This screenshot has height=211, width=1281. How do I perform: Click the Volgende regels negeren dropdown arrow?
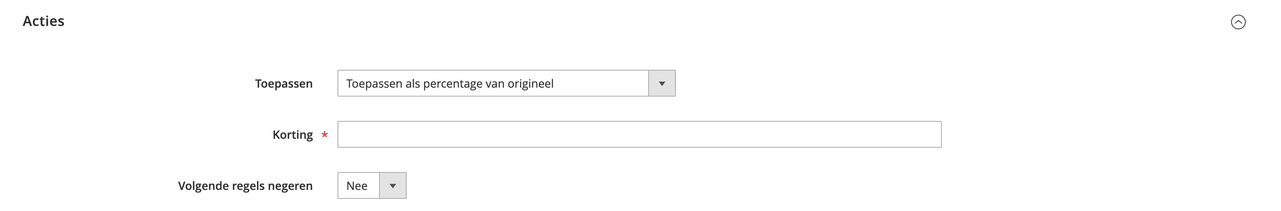tap(392, 186)
